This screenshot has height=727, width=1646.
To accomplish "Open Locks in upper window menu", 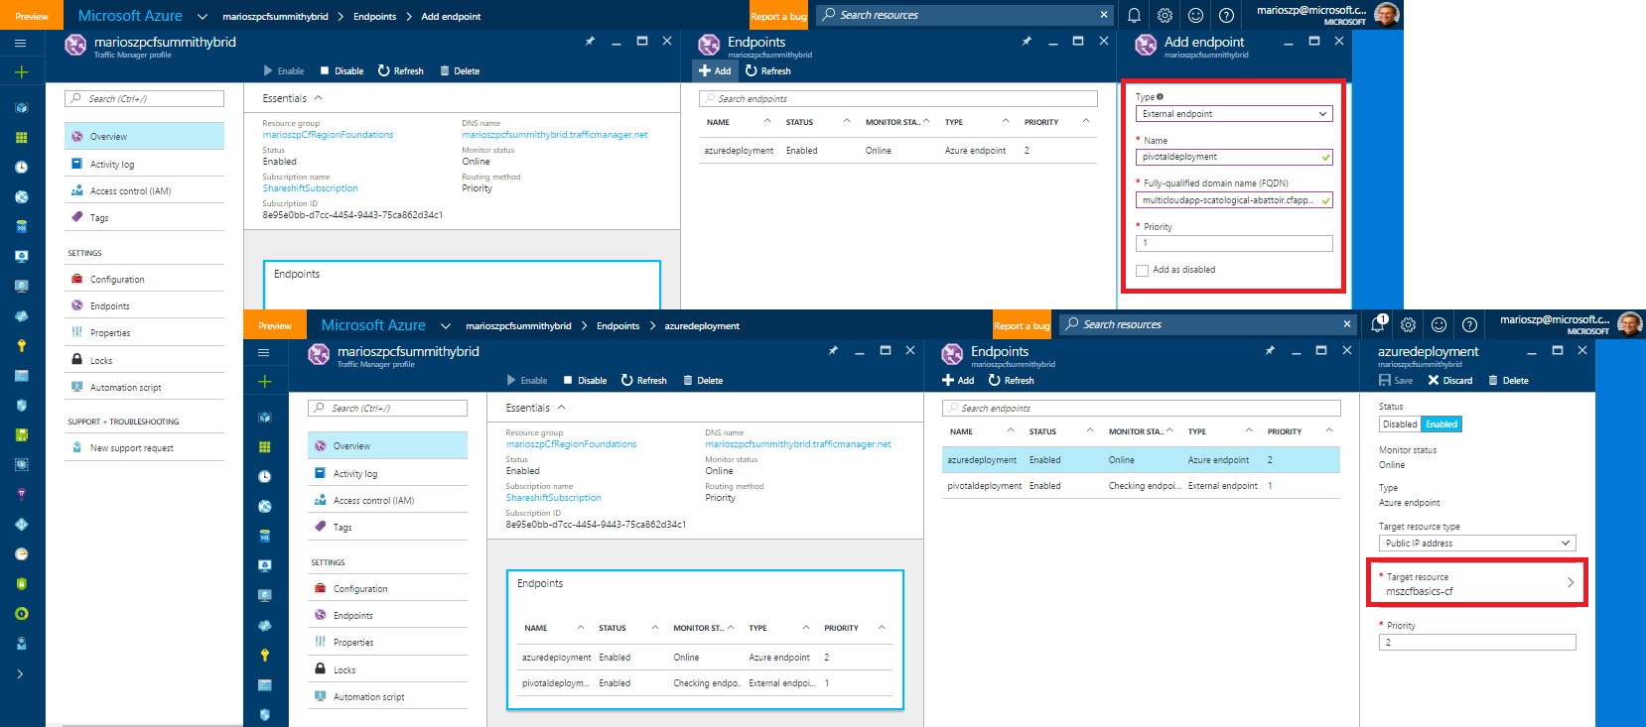I will [144, 361].
